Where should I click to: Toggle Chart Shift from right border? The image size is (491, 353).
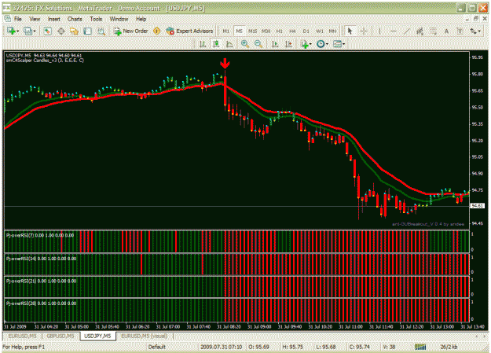click(289, 44)
